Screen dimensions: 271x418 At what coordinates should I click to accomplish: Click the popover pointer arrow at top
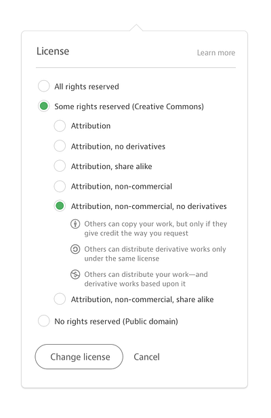tap(136, 27)
